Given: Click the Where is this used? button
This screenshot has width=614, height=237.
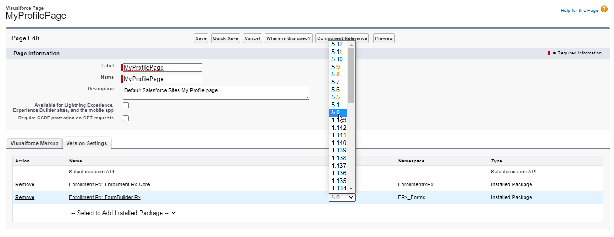Looking at the screenshot, I should (289, 38).
